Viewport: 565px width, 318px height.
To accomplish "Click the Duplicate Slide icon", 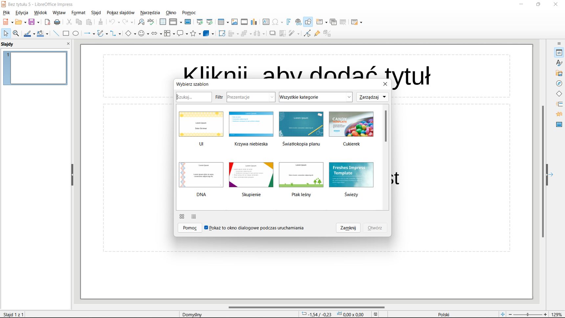I will pyautogui.click(x=333, y=22).
